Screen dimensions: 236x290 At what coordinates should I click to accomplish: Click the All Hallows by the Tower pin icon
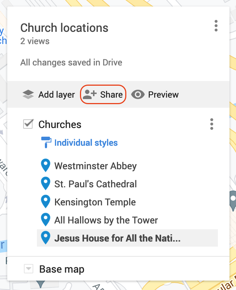point(46,220)
